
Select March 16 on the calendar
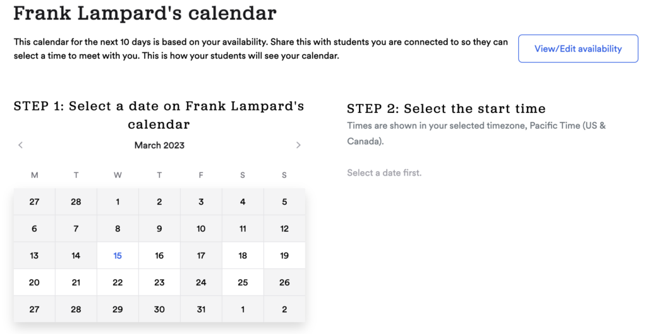point(159,256)
